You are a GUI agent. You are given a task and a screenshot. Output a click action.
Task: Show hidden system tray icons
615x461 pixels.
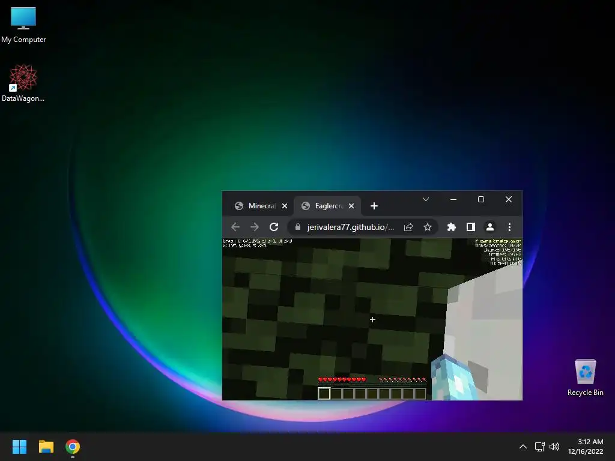point(523,447)
